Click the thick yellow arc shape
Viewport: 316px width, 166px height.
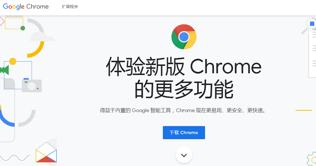(x=36, y=50)
